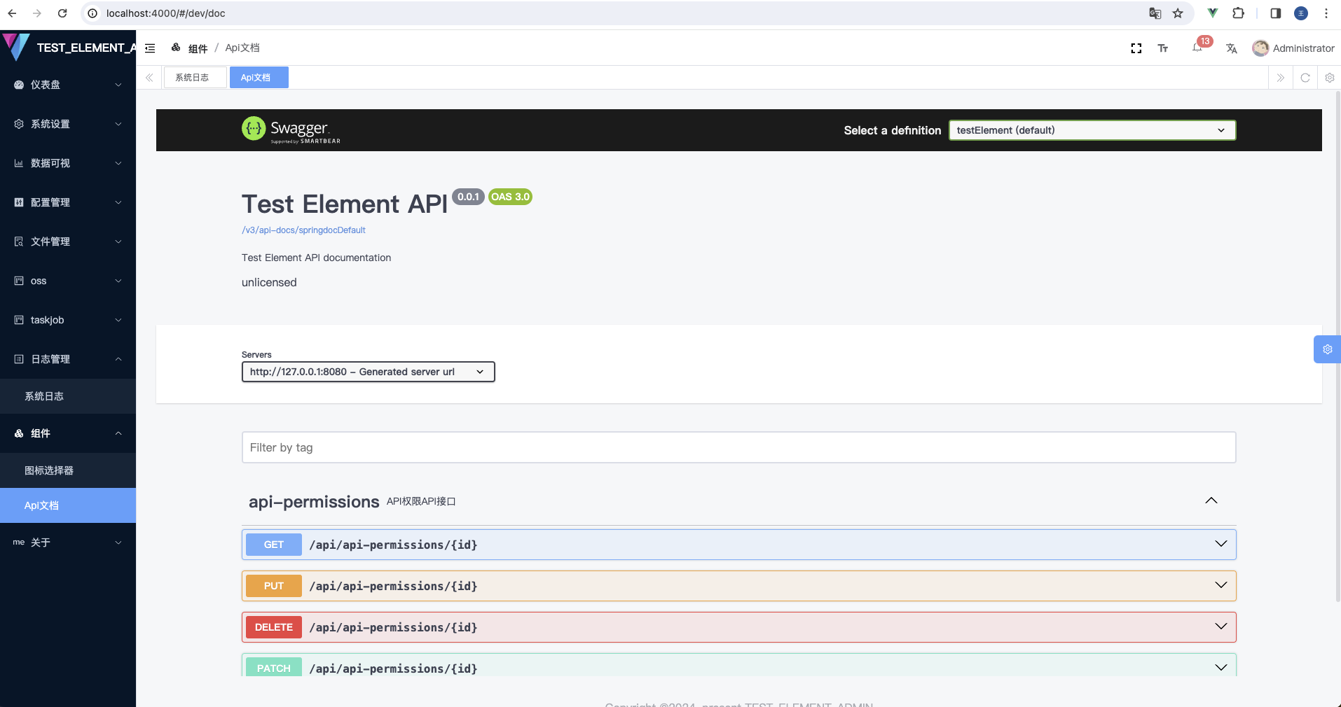Bookmark page with the star icon

point(1178,13)
